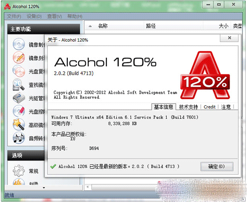Screen dimensions: 247x202
Task: Switch to the 注意 tab
Action: 226,107
